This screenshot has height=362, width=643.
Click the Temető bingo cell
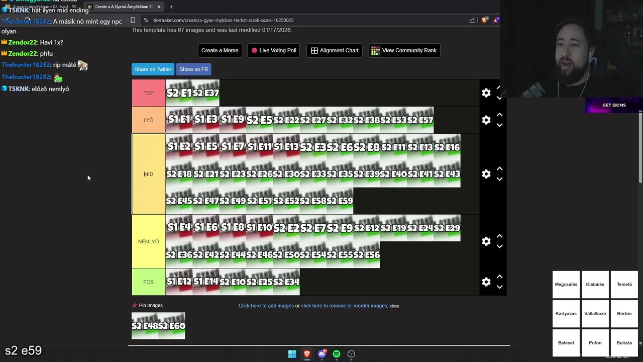(x=624, y=285)
